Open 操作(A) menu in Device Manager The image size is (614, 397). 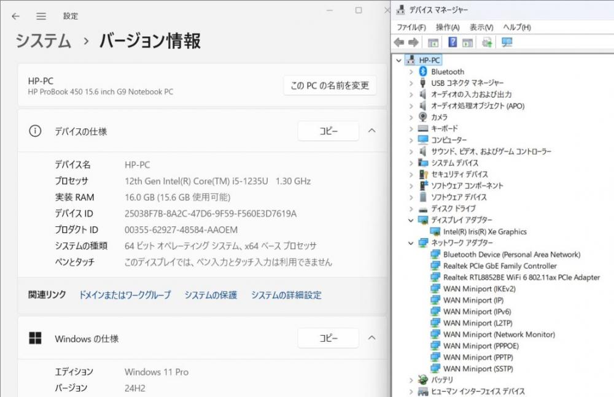(x=448, y=27)
